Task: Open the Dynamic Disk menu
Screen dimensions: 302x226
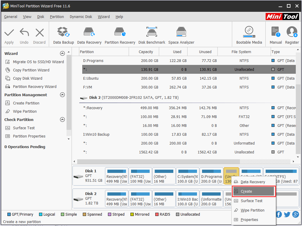Action: (81, 17)
